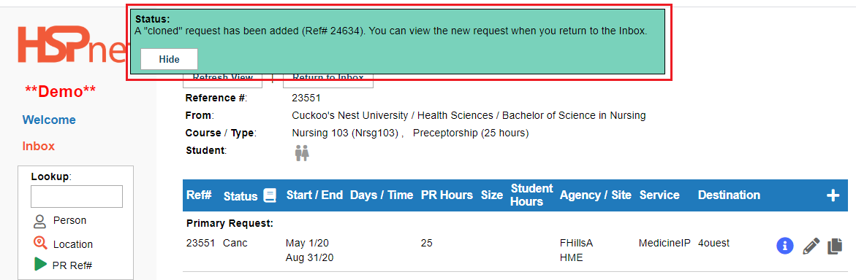This screenshot has width=856, height=280.
Task: Select the Location lookup icon
Action: pos(39,244)
